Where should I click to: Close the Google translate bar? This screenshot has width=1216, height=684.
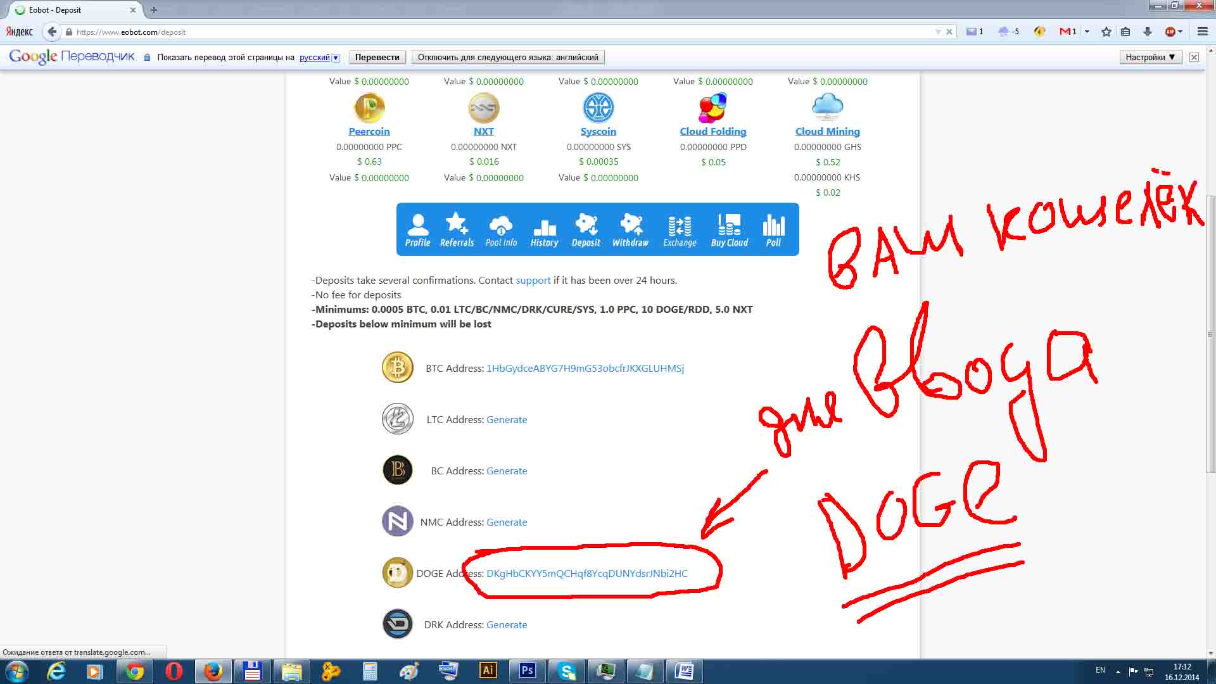[x=1194, y=57]
